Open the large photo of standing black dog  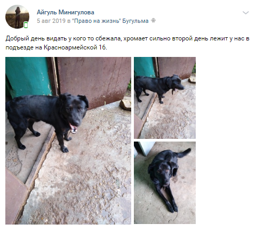(68, 140)
